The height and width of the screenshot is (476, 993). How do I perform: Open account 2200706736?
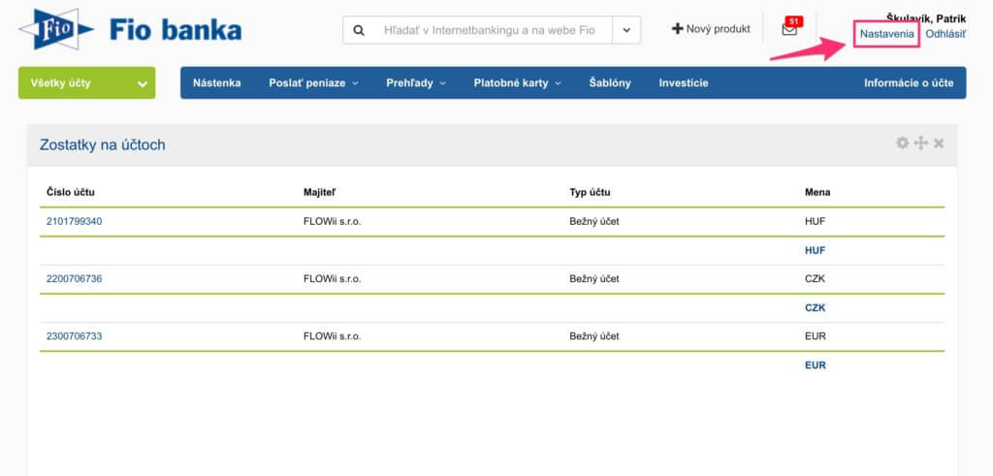pos(74,278)
